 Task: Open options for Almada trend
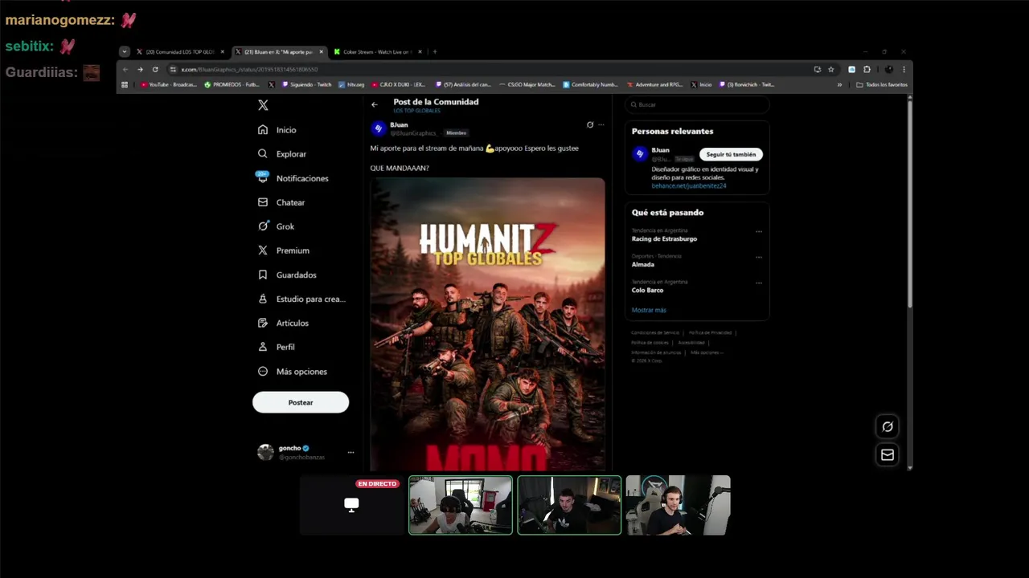coord(758,258)
